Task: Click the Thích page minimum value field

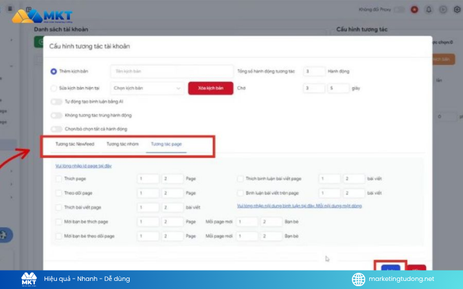Action: tap(148, 179)
